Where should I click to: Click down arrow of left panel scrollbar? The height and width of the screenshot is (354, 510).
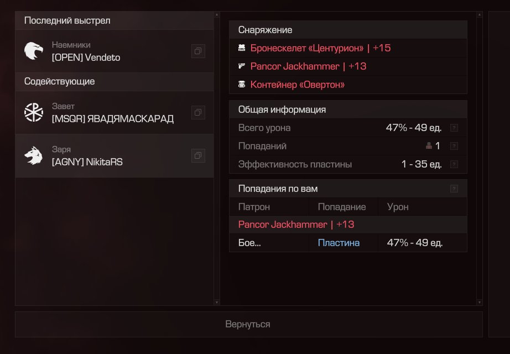[216, 302]
